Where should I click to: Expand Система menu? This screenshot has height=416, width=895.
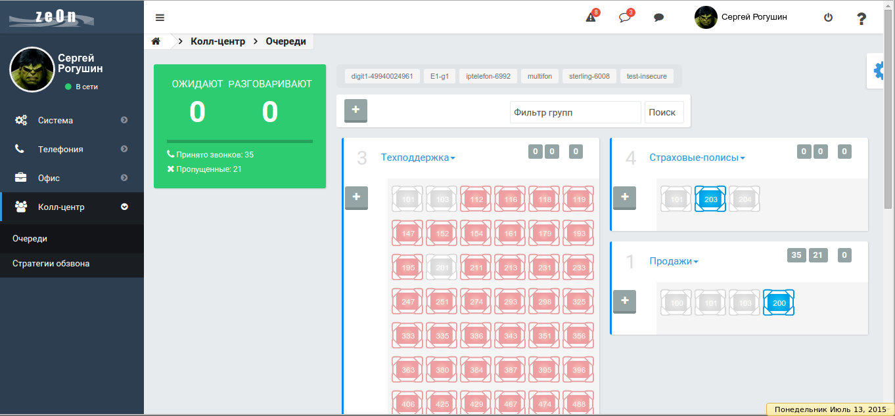point(72,120)
